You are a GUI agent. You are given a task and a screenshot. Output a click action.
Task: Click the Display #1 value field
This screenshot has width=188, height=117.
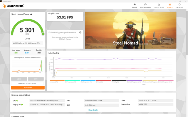coord(47,105)
